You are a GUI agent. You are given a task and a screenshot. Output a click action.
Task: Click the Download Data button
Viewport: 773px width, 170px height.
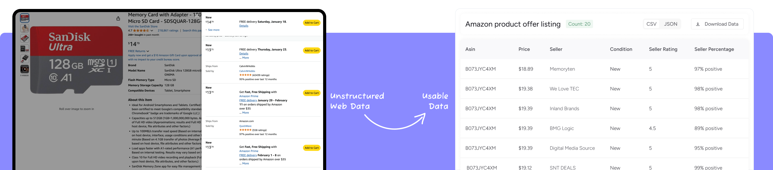tap(717, 24)
